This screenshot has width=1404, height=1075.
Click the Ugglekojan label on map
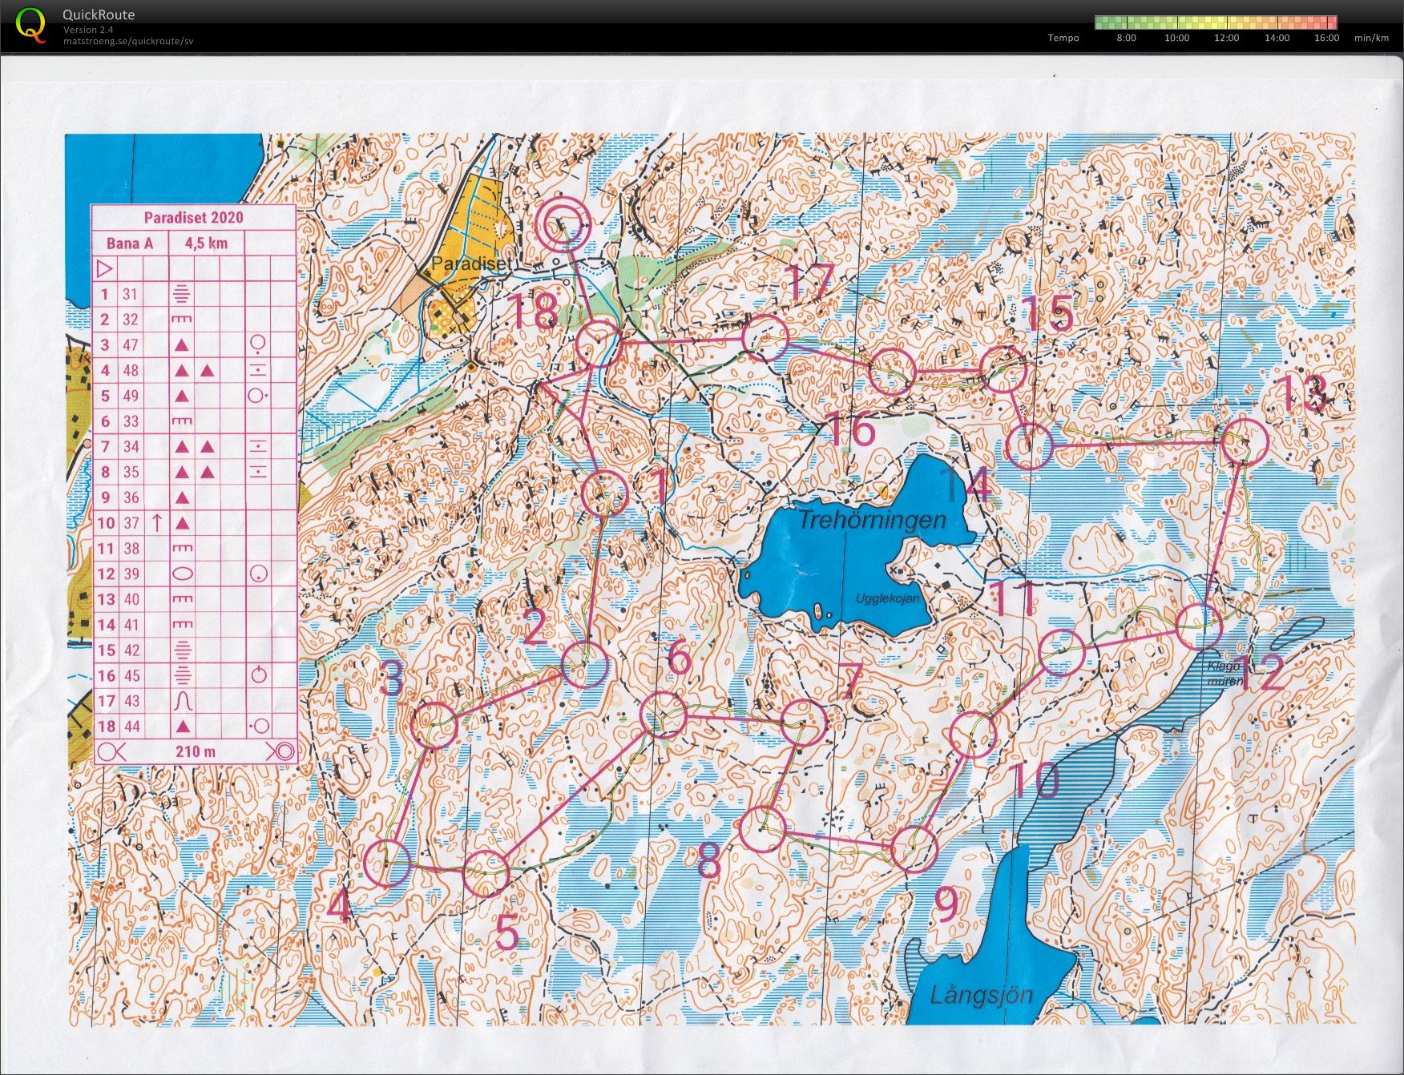(x=887, y=598)
